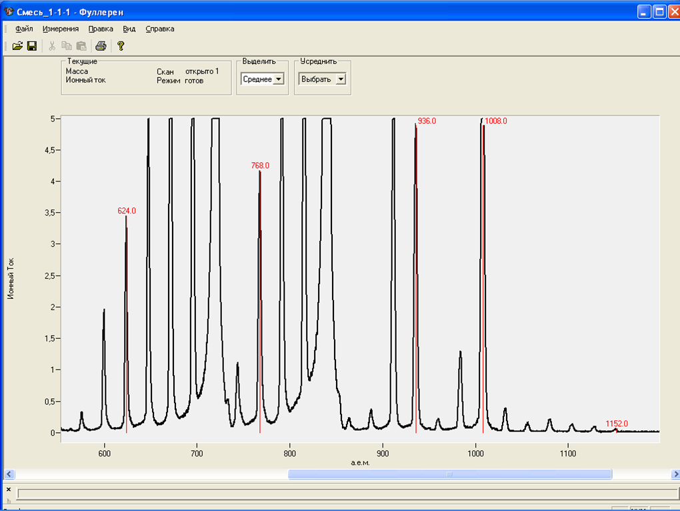Click the Save floppy disk icon
680x511 pixels.
31,46
